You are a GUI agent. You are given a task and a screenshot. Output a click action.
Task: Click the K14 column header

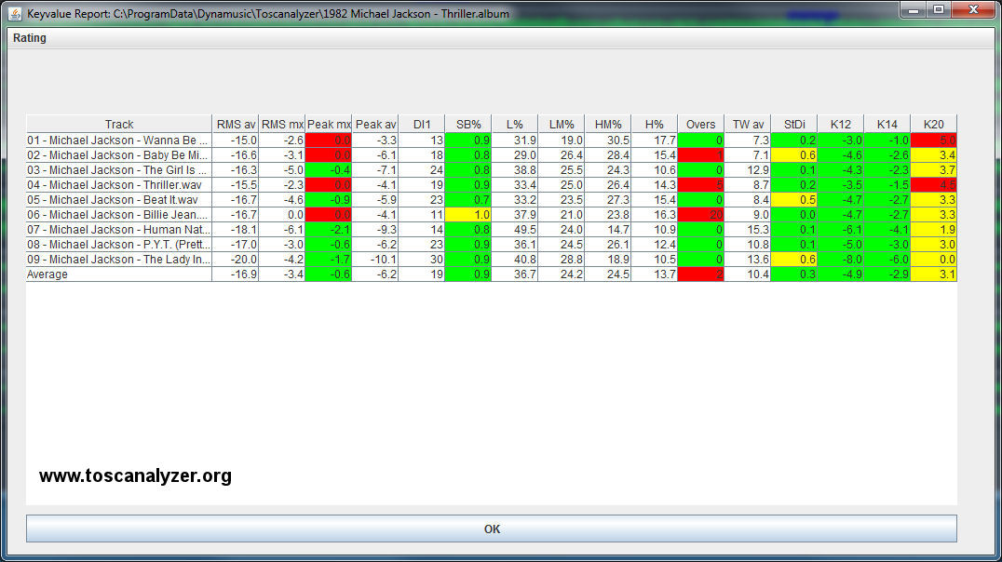(887, 125)
